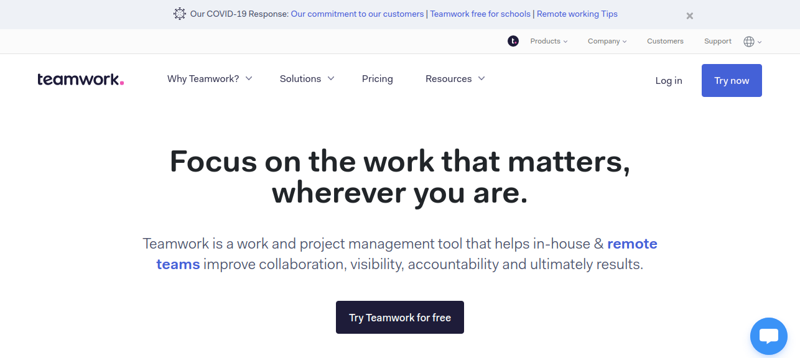800x358 pixels.
Task: Open Our commitment to our customers link
Action: [357, 14]
